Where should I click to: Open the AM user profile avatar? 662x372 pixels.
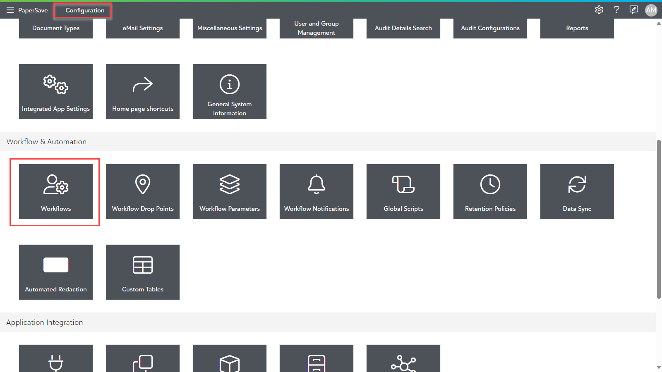651,10
